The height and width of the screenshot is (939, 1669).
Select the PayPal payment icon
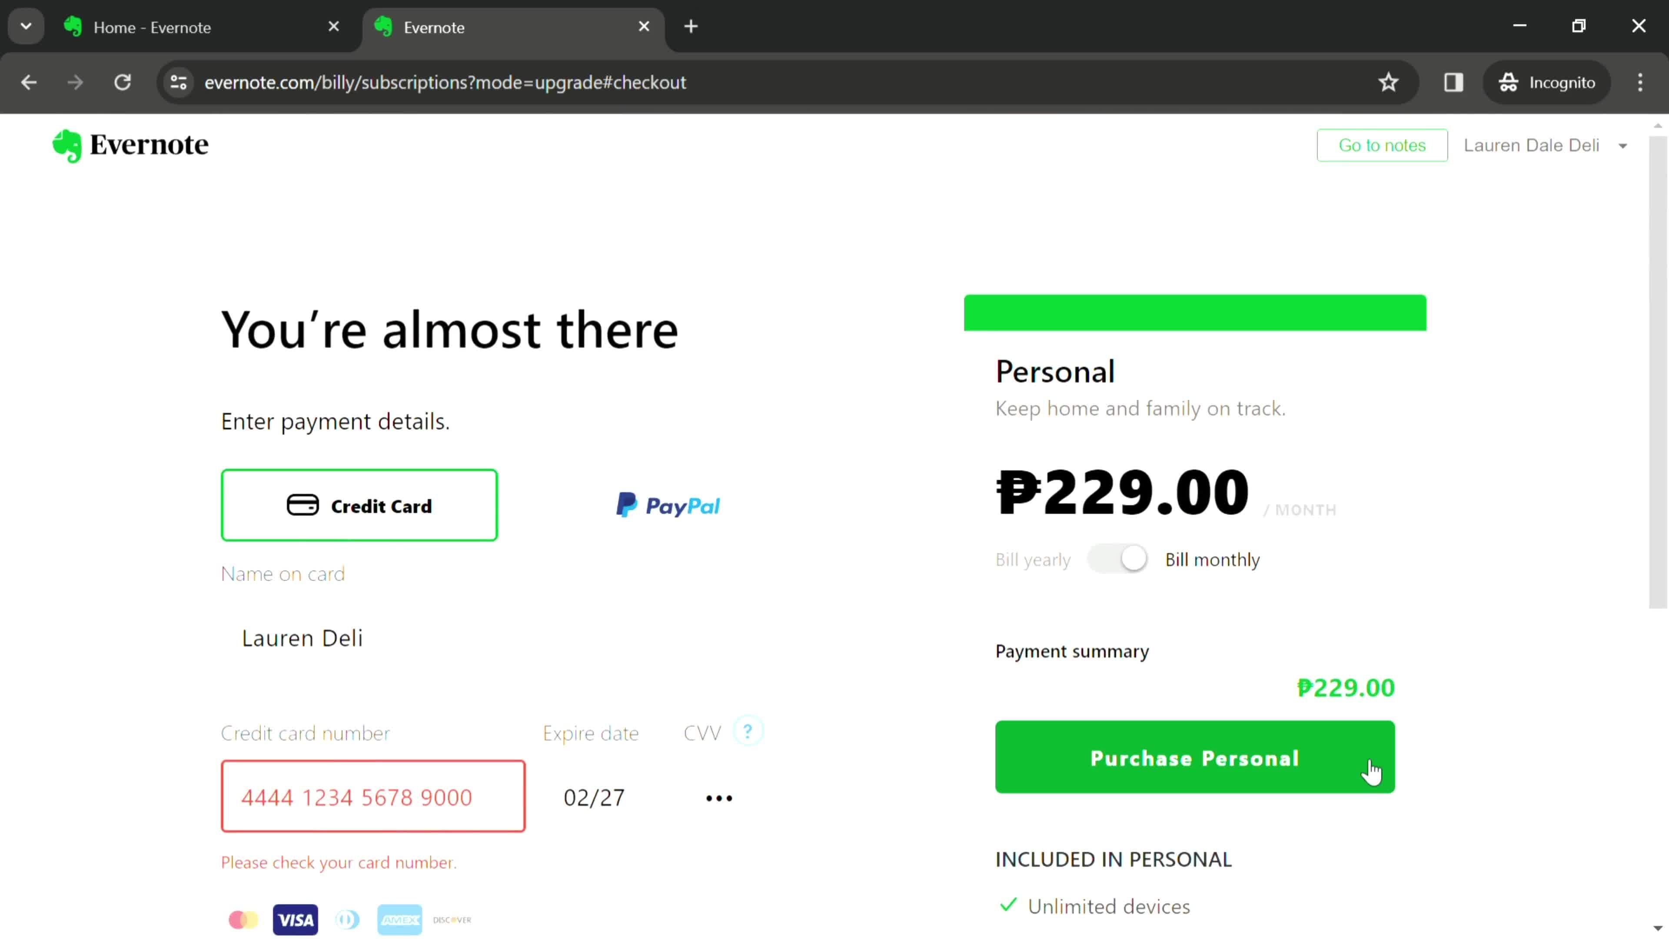pos(666,506)
